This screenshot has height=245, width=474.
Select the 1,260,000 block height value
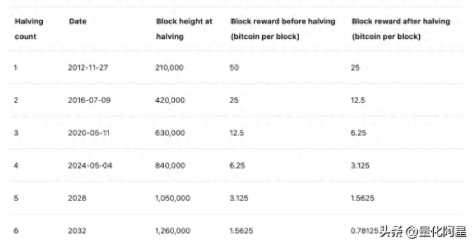[x=173, y=231]
